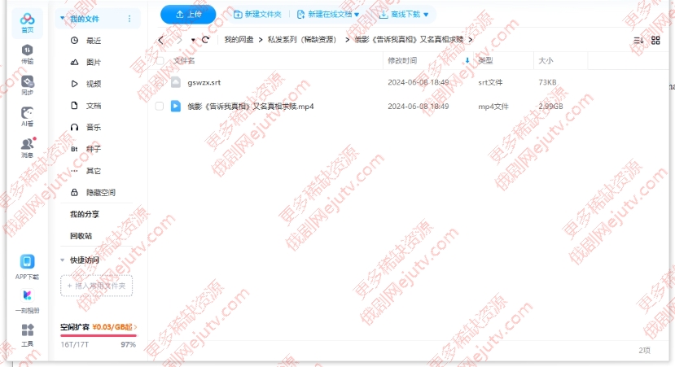Click the 拖入常用文件夹 dashed box
This screenshot has height=367, width=675.
pos(96,286)
